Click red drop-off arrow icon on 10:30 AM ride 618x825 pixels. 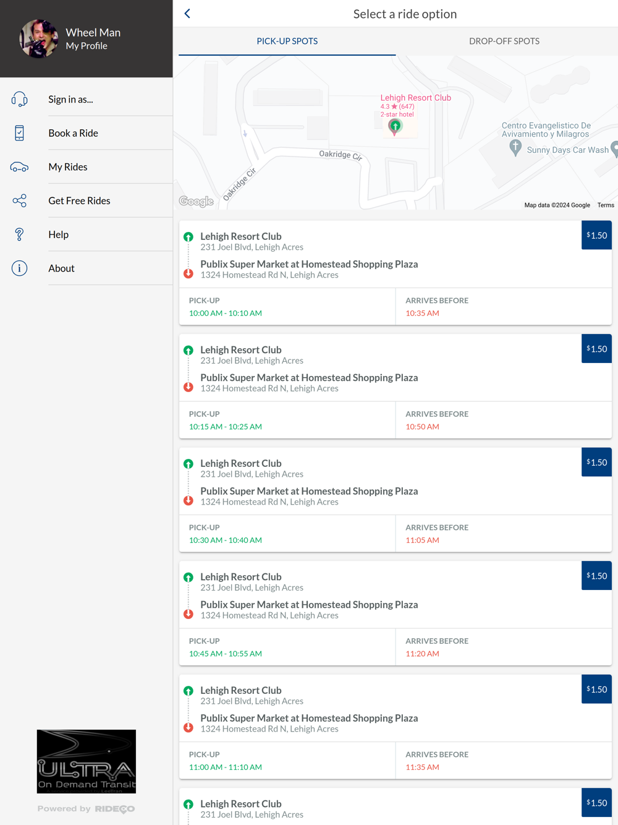tap(188, 501)
